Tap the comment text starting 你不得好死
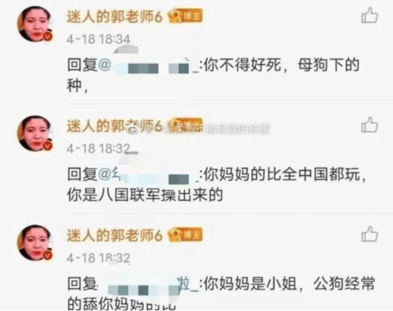This screenshot has width=393, height=311. tap(213, 76)
